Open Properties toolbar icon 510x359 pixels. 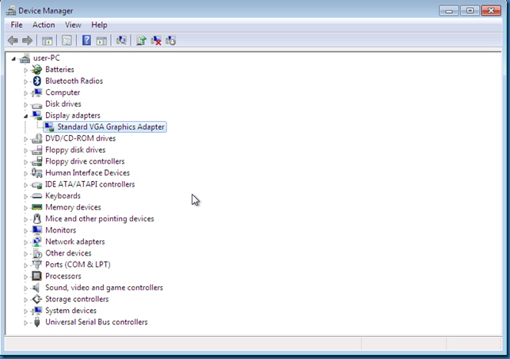(67, 40)
